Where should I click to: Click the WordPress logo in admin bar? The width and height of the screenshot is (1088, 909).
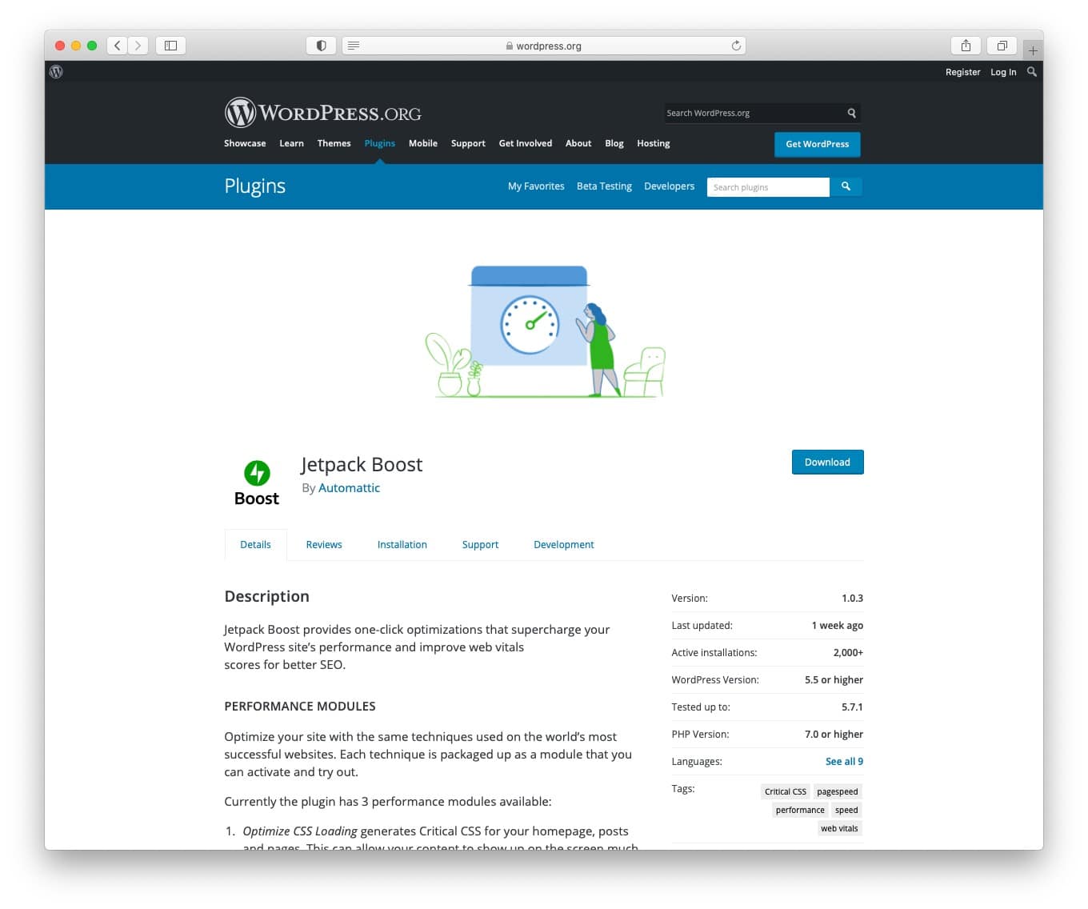point(56,72)
